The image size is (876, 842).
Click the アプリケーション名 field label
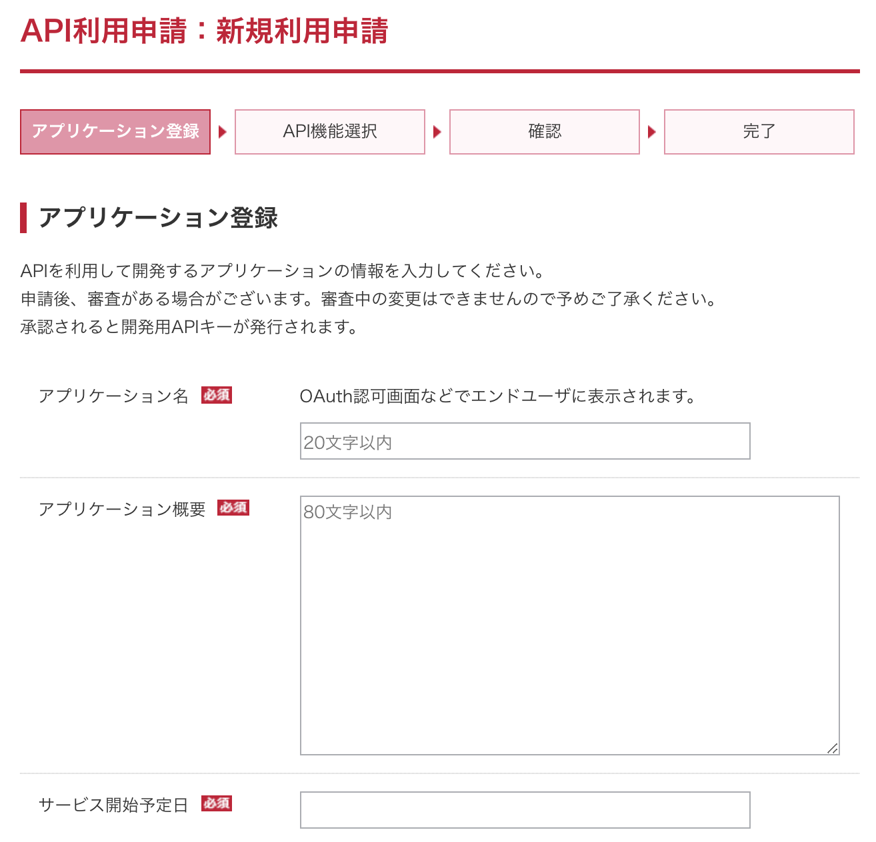[x=114, y=396]
